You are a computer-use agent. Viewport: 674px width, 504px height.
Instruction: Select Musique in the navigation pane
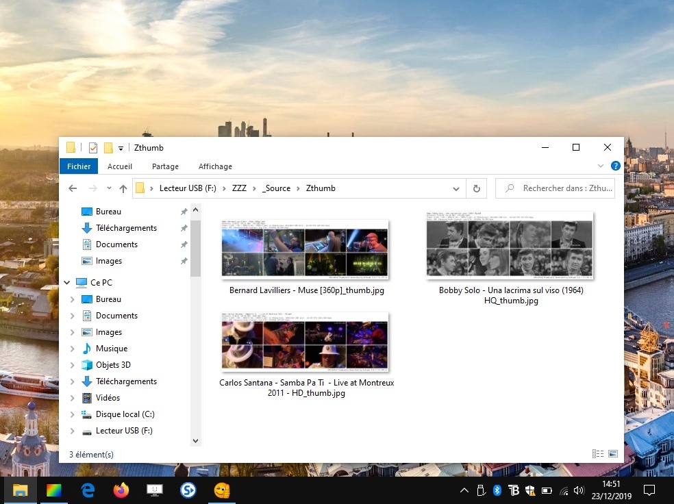click(112, 349)
